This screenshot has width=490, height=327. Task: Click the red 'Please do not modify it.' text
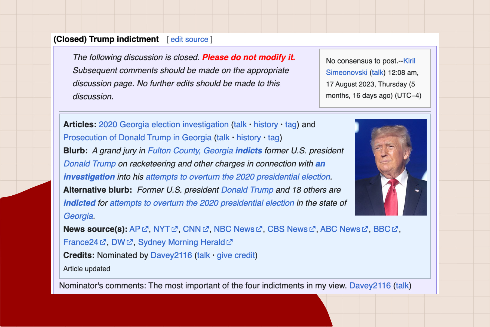[249, 57]
